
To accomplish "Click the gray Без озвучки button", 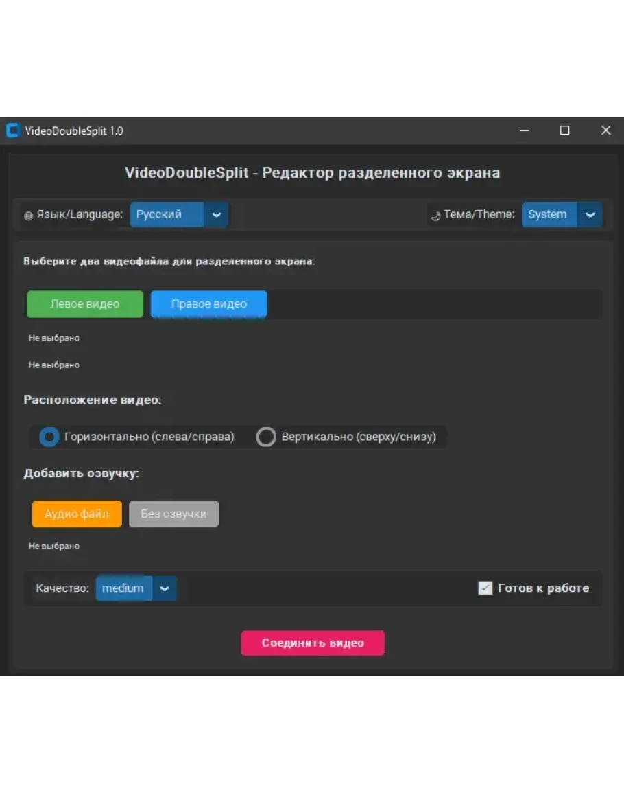I will [173, 514].
